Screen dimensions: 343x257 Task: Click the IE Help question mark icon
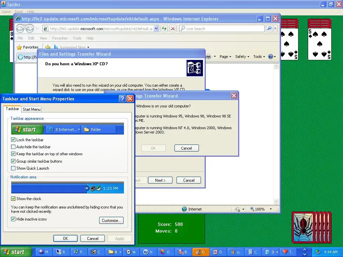[x=271, y=57]
